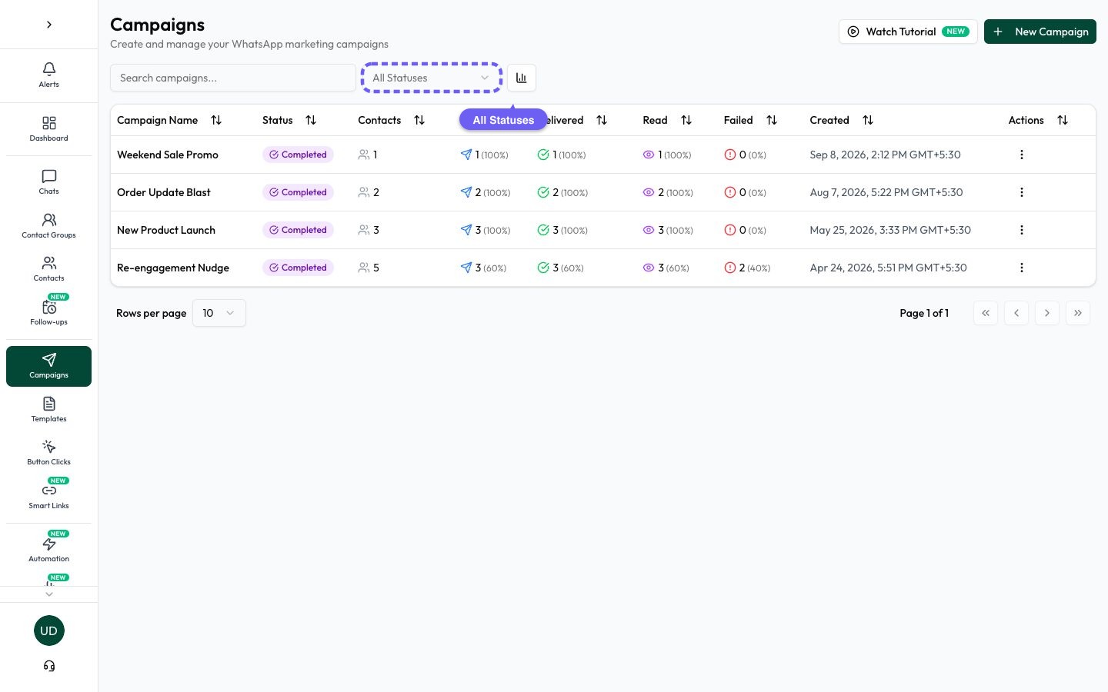
Task: Open Follow-ups in the sidebar
Action: [x=48, y=312]
